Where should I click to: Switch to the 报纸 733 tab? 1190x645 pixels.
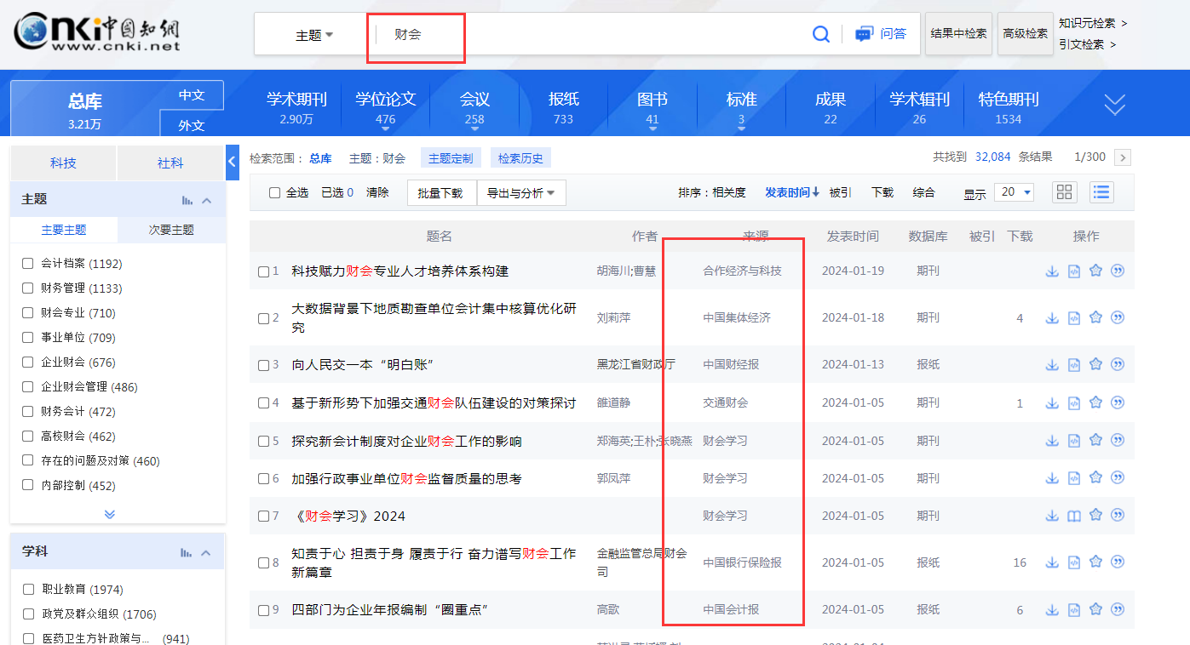pos(563,107)
